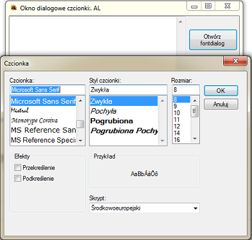Click the Styl czcionki input field
This screenshot has width=252, height=240.
[x=128, y=90]
